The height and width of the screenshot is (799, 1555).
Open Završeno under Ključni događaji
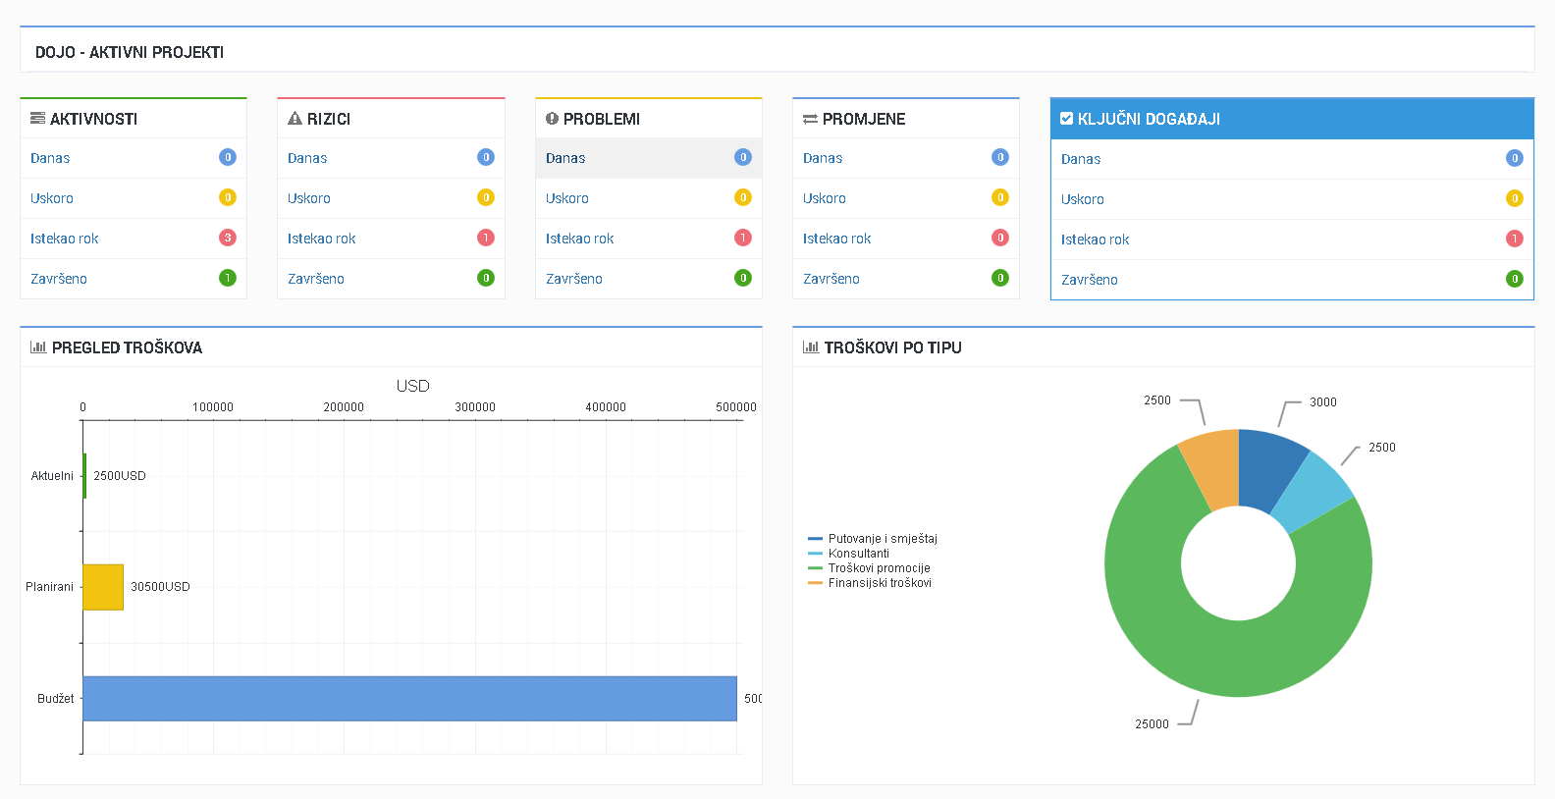(x=1090, y=280)
